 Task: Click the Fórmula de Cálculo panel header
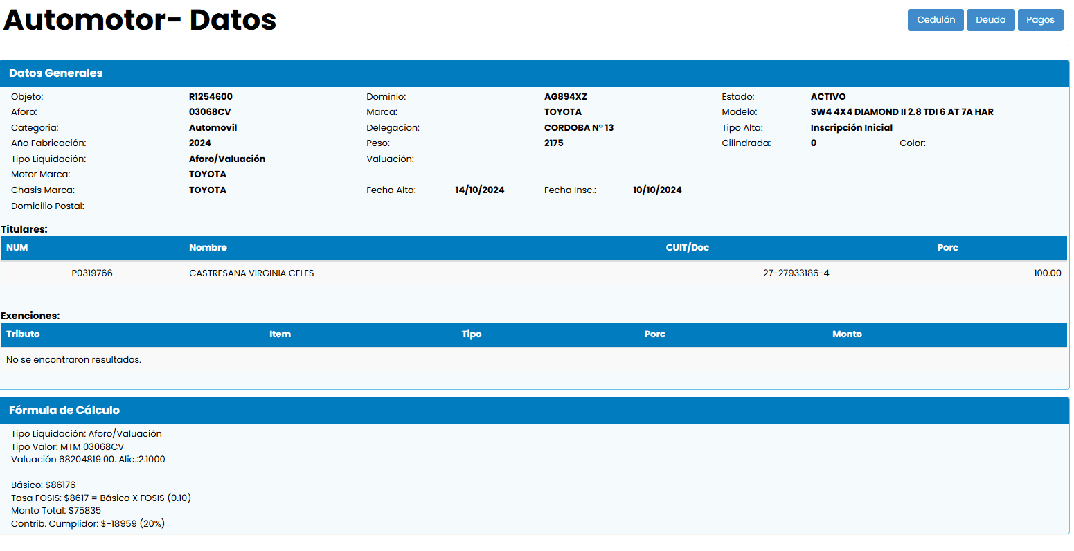pos(64,410)
